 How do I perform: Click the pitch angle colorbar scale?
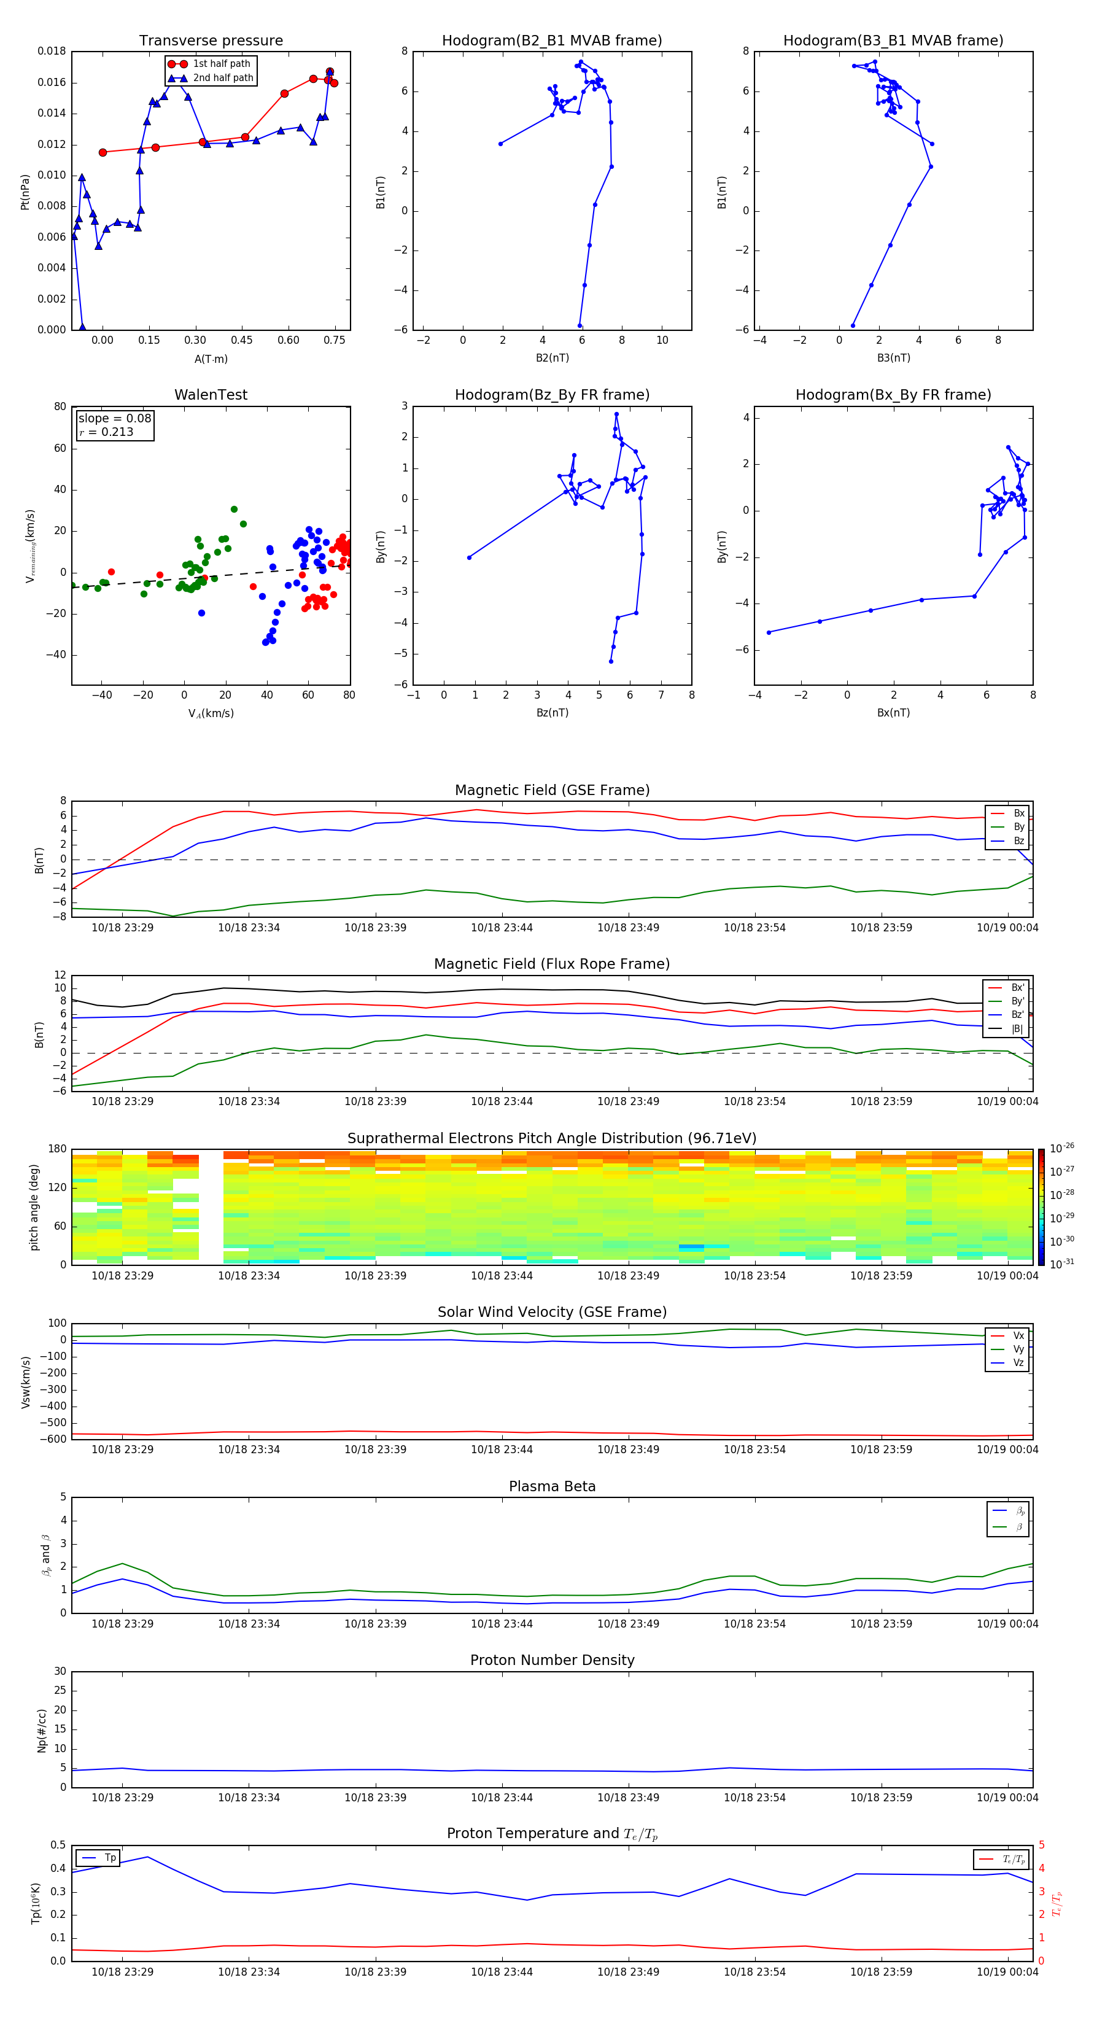tap(1041, 1206)
